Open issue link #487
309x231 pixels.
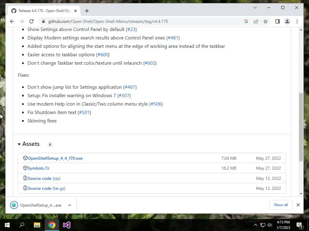click(130, 87)
